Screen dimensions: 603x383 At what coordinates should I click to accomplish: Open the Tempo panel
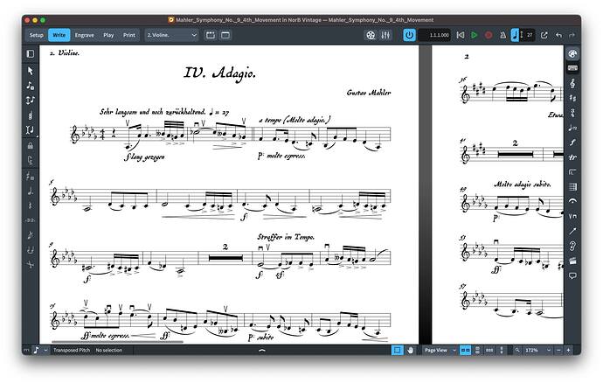(x=572, y=128)
